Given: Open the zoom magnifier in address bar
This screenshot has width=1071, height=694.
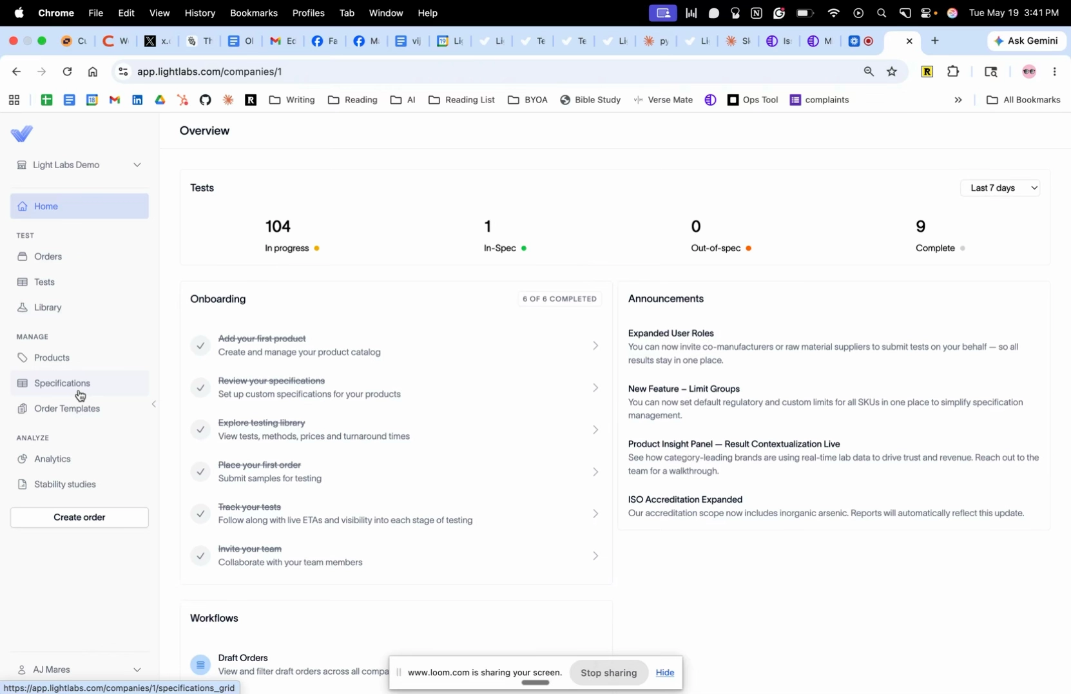Looking at the screenshot, I should coord(869,72).
